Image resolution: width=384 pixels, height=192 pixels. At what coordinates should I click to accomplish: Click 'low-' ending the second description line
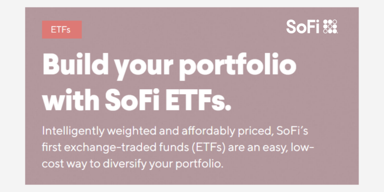coord(302,148)
